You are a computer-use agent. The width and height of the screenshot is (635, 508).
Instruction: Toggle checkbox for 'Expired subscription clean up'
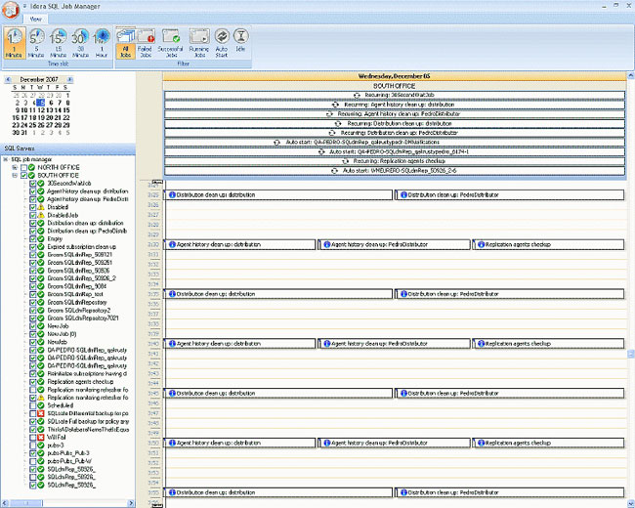point(33,247)
